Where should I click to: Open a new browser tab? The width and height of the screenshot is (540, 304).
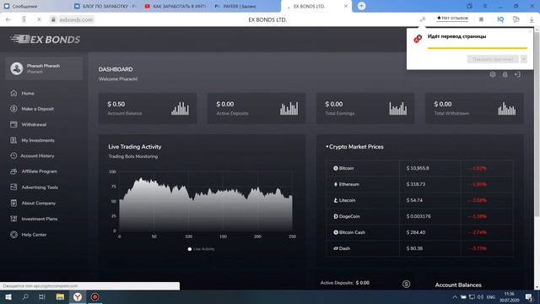(x=361, y=6)
